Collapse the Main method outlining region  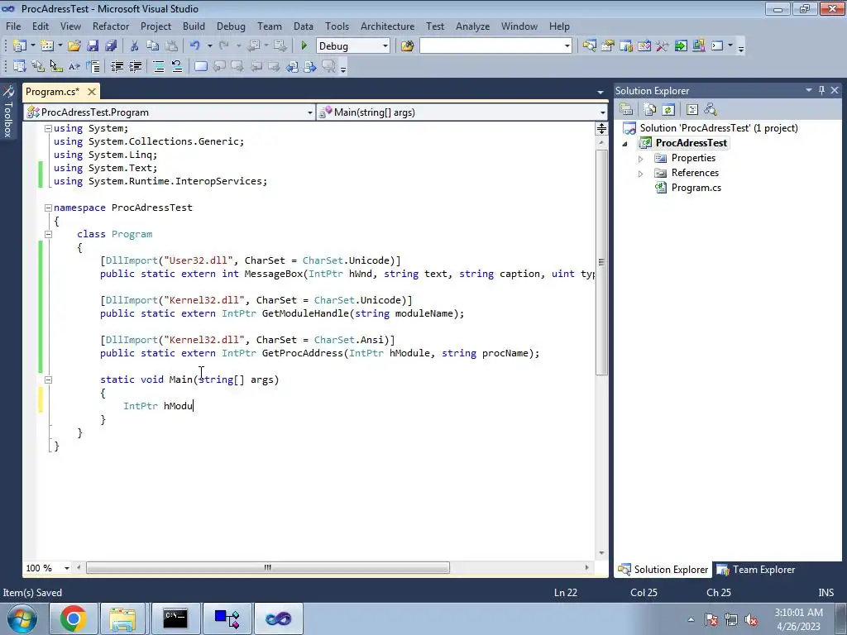tap(48, 380)
